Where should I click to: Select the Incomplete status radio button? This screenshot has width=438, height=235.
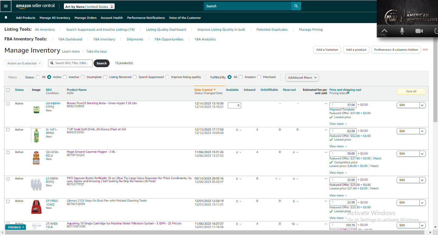pos(83,77)
